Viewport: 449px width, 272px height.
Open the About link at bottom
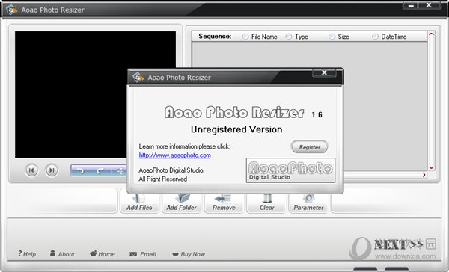coord(62,254)
